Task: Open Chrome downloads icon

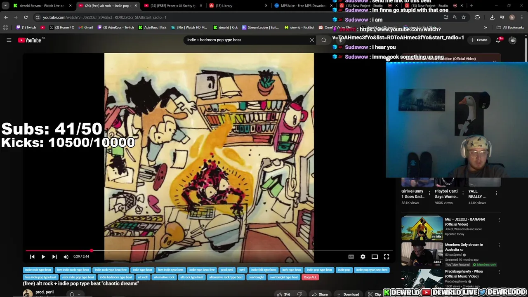Action: point(492,17)
